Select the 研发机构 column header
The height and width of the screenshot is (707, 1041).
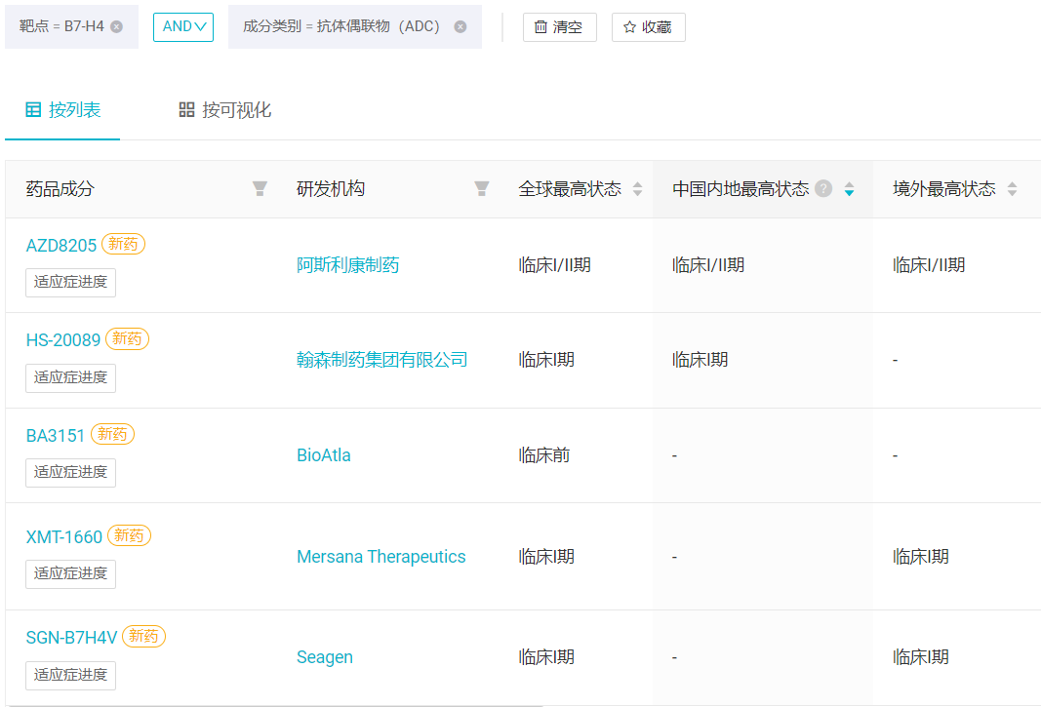pos(331,189)
